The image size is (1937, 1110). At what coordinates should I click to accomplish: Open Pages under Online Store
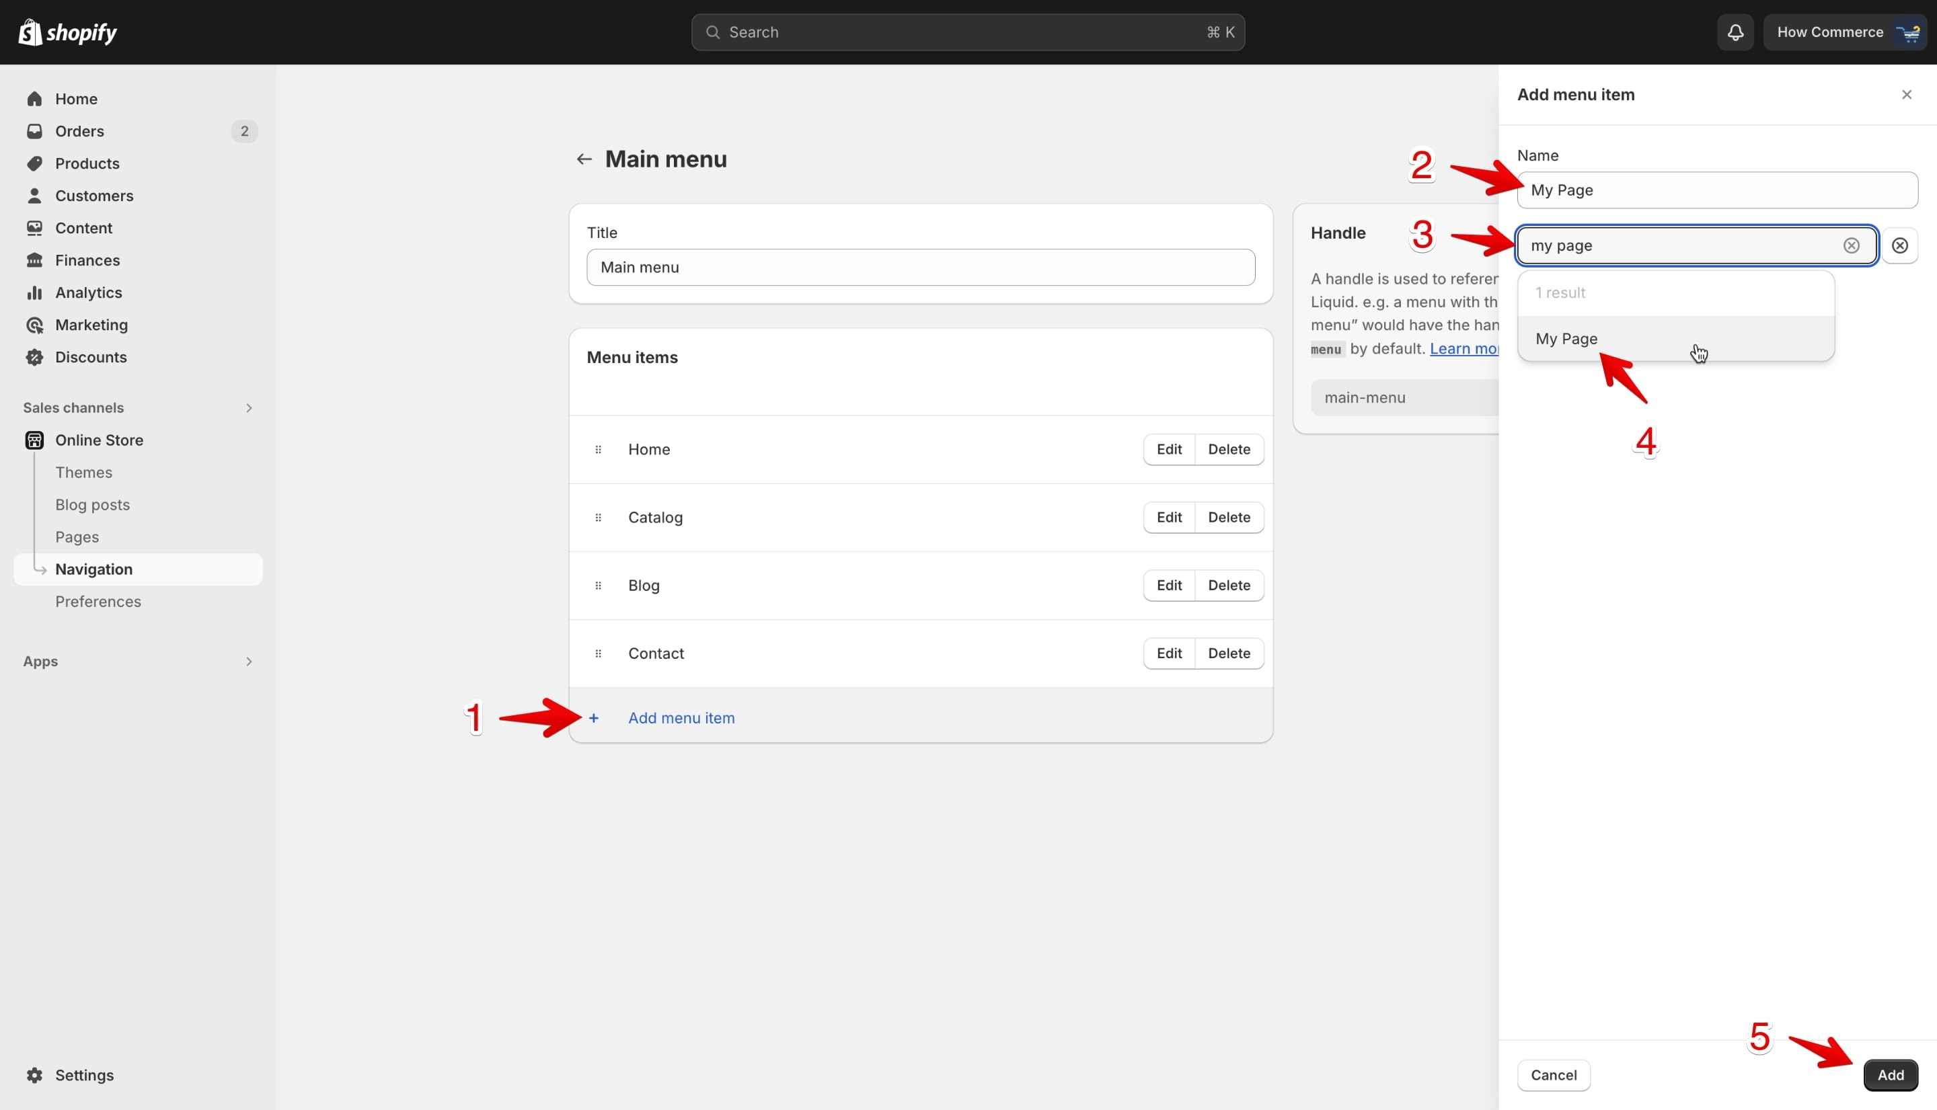[x=77, y=537]
